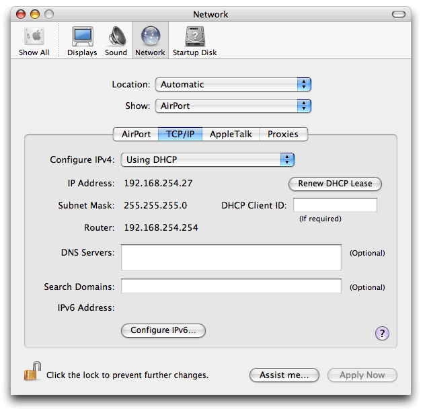The height and width of the screenshot is (409, 427).
Task: Open the Configure IPv4 dropdown
Action: tap(208, 159)
